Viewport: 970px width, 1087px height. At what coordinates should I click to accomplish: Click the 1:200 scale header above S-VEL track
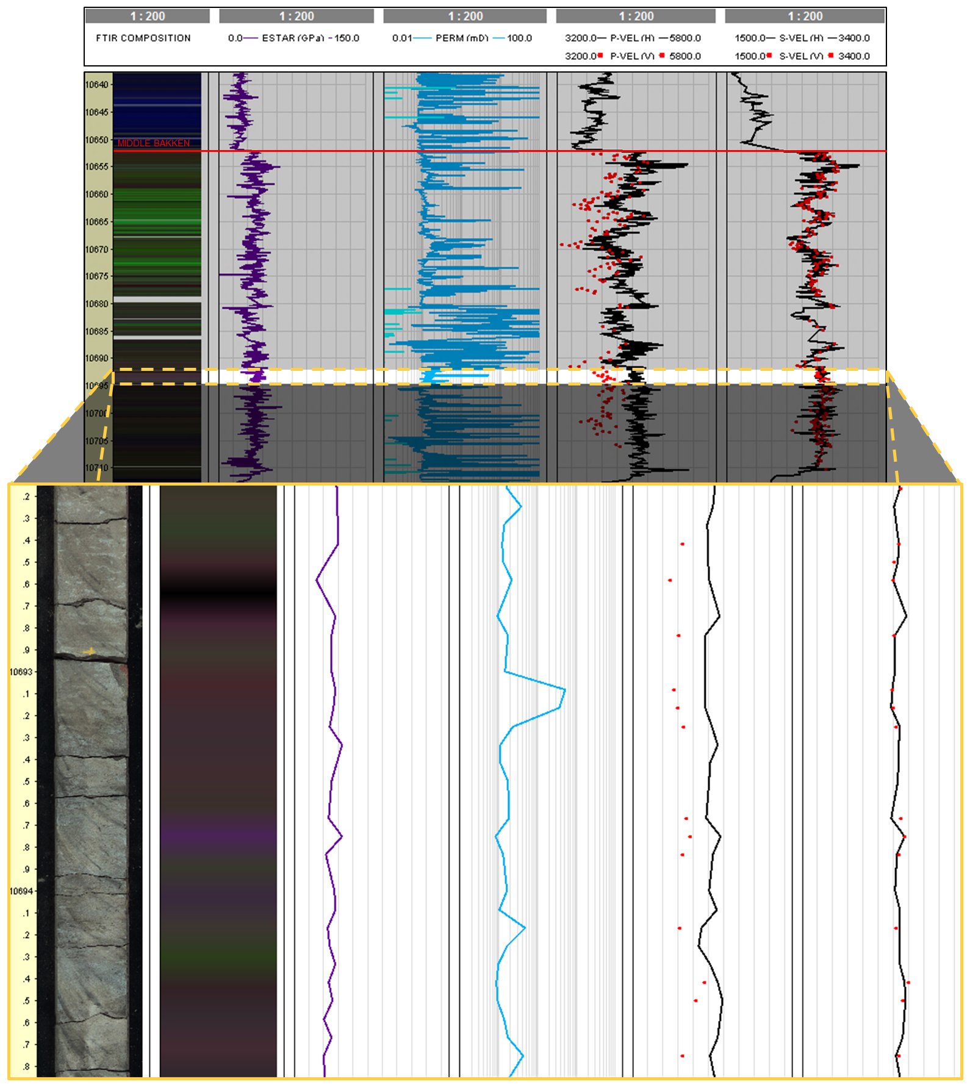[x=805, y=16]
